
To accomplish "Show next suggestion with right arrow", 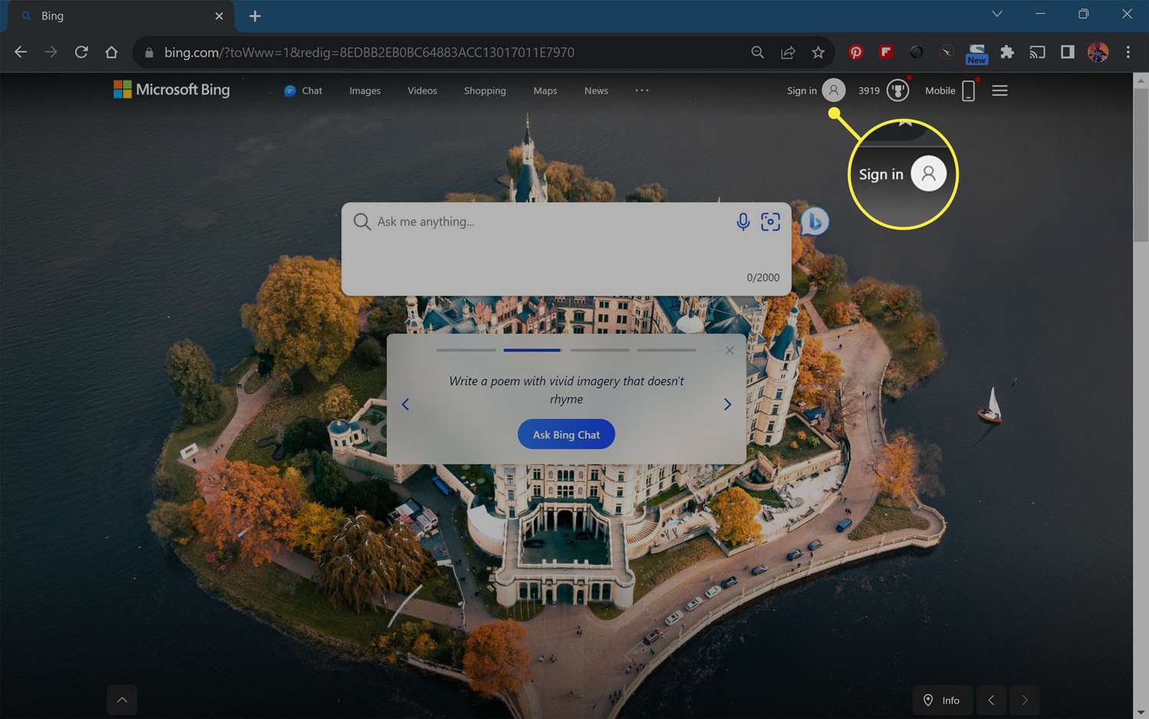I will pos(727,404).
